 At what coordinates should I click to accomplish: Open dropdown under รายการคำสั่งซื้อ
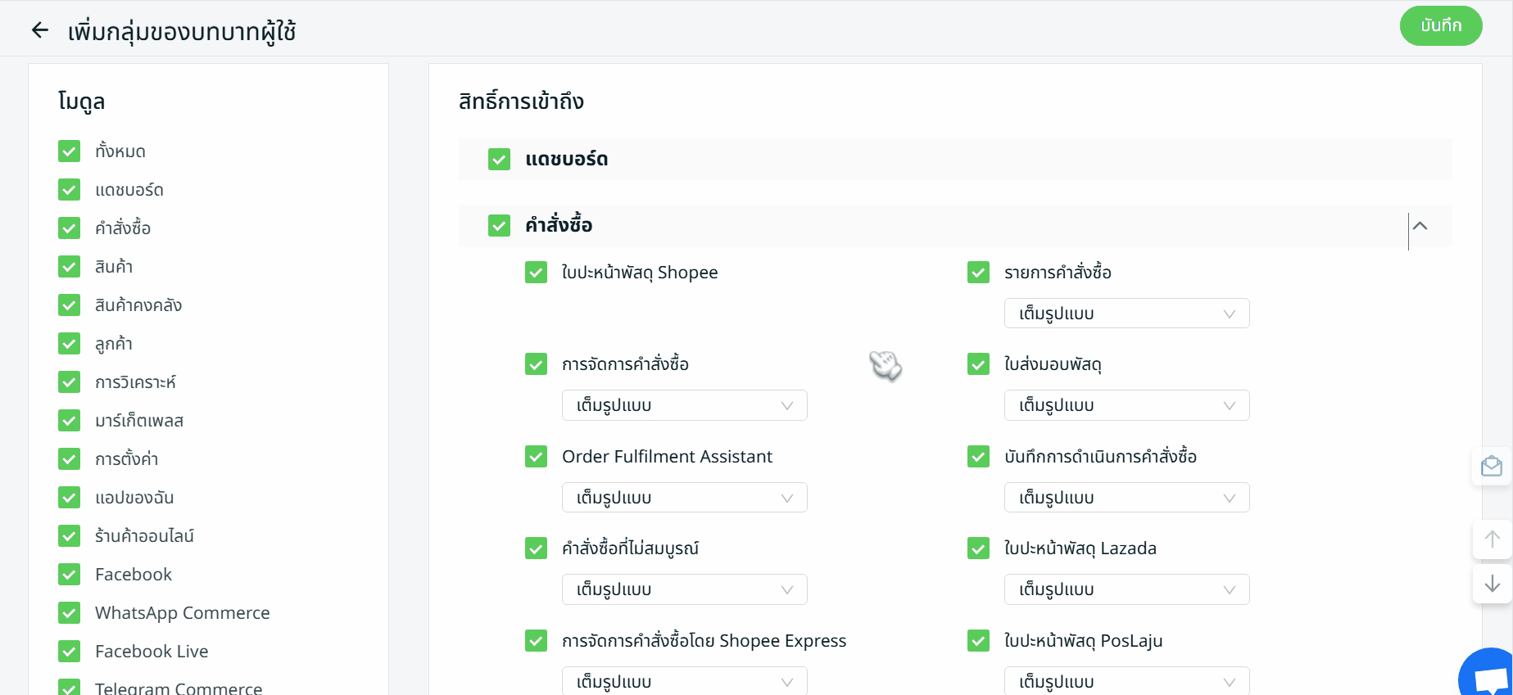[x=1126, y=314]
